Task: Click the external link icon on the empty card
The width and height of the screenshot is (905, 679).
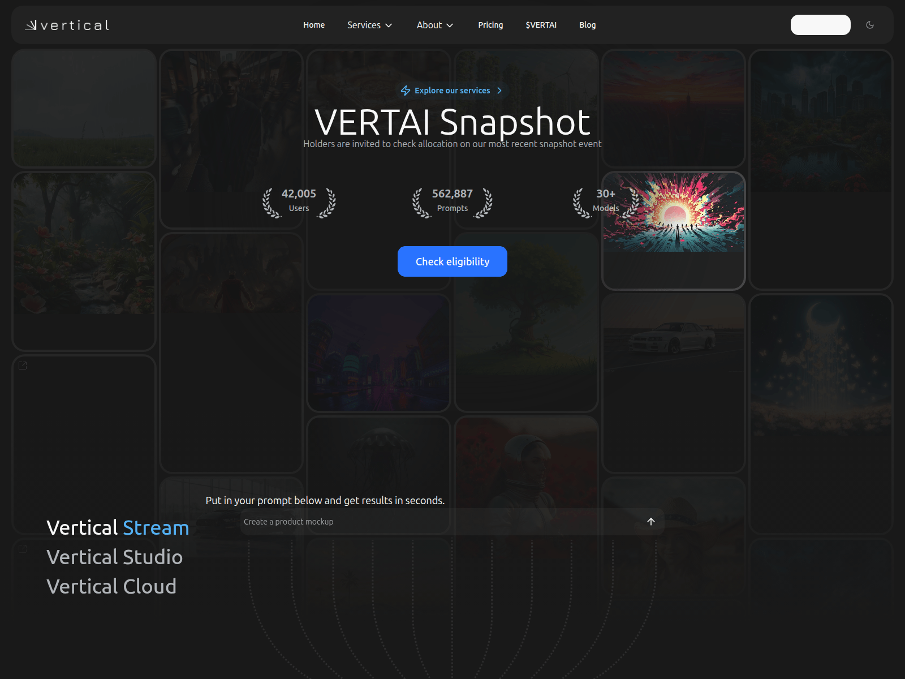Action: pyautogui.click(x=23, y=366)
